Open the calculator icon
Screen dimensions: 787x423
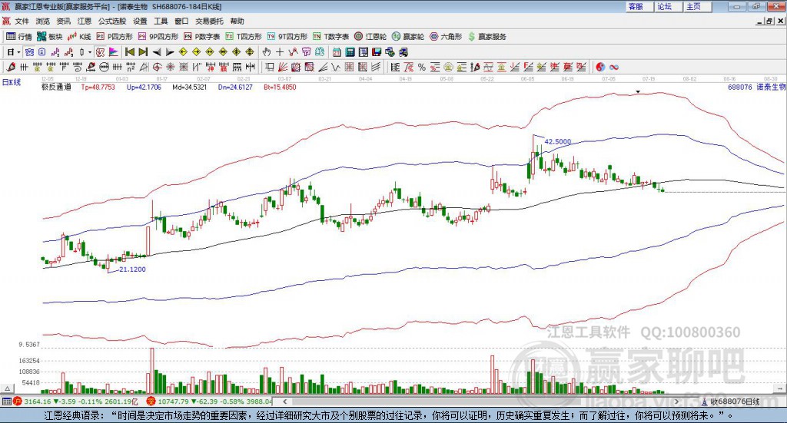350,52
